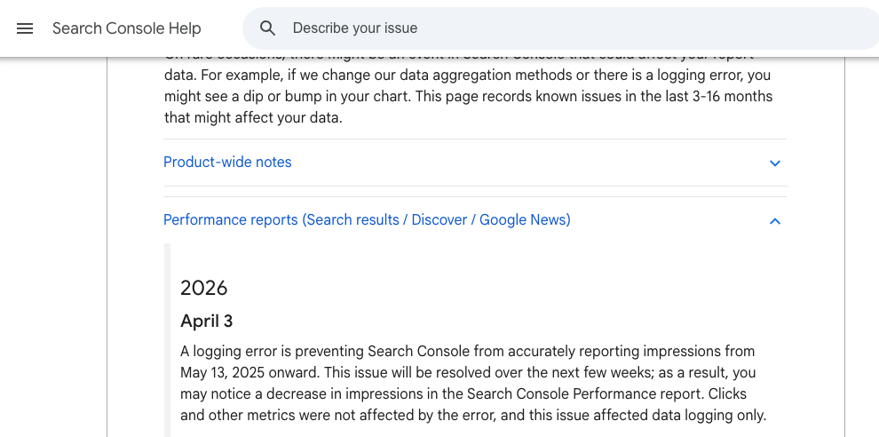879x437 pixels.
Task: Click the 2026 year heading
Action: pos(204,288)
